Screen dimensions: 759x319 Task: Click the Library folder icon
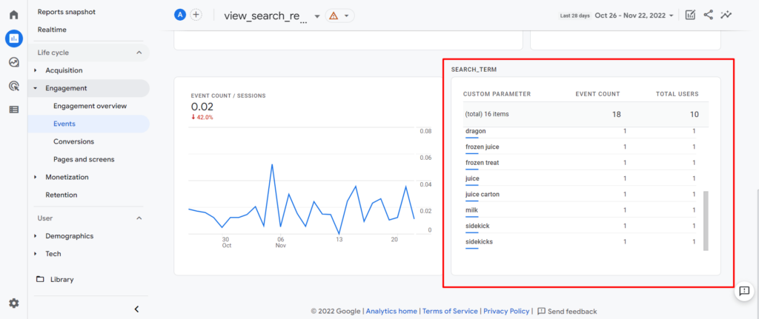[40, 279]
